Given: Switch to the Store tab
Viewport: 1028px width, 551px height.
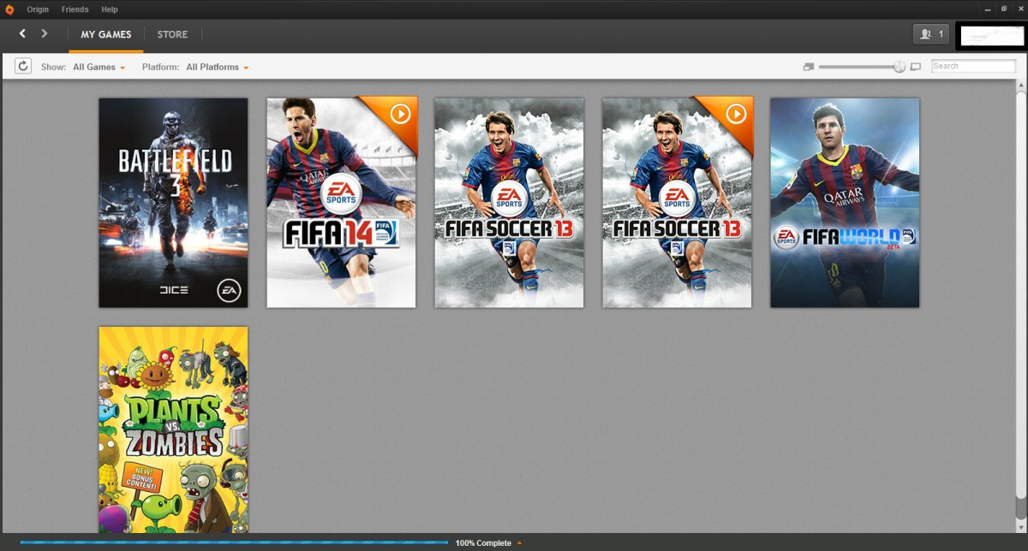Looking at the screenshot, I should [172, 34].
